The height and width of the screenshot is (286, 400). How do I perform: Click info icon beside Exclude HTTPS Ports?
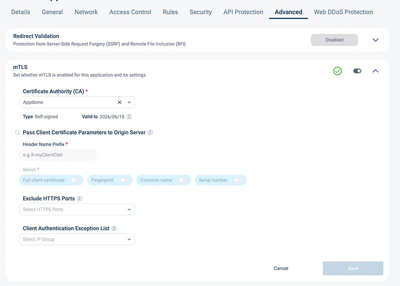pyautogui.click(x=79, y=198)
